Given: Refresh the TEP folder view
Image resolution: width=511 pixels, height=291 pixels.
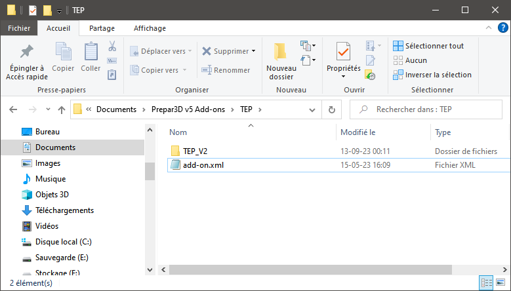Looking at the screenshot, I should coord(332,109).
